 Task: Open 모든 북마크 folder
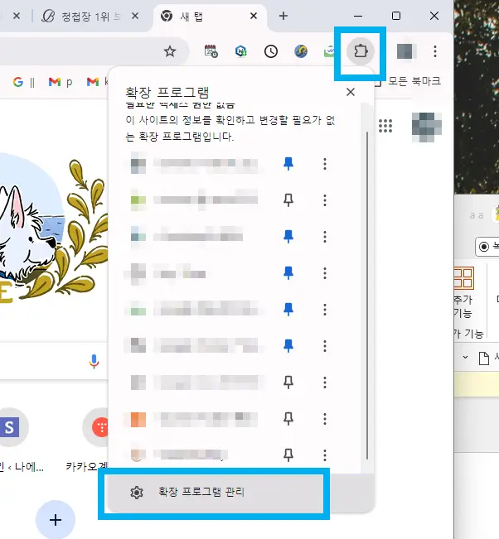coord(408,81)
